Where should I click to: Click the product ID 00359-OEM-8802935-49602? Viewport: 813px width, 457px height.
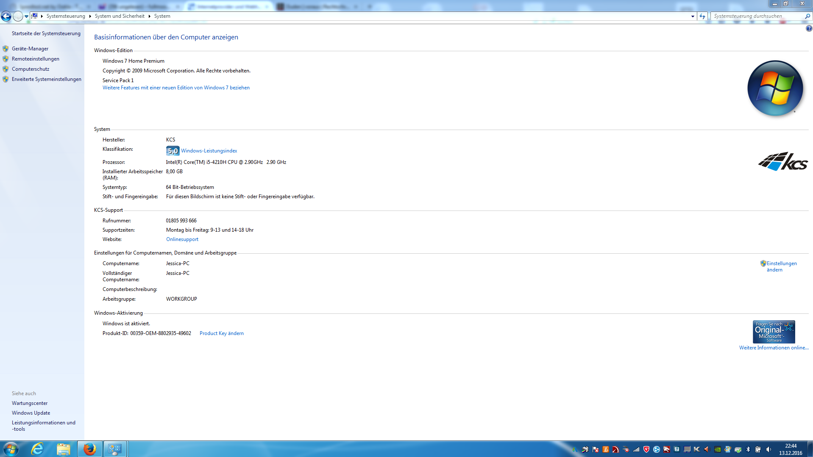(x=161, y=333)
